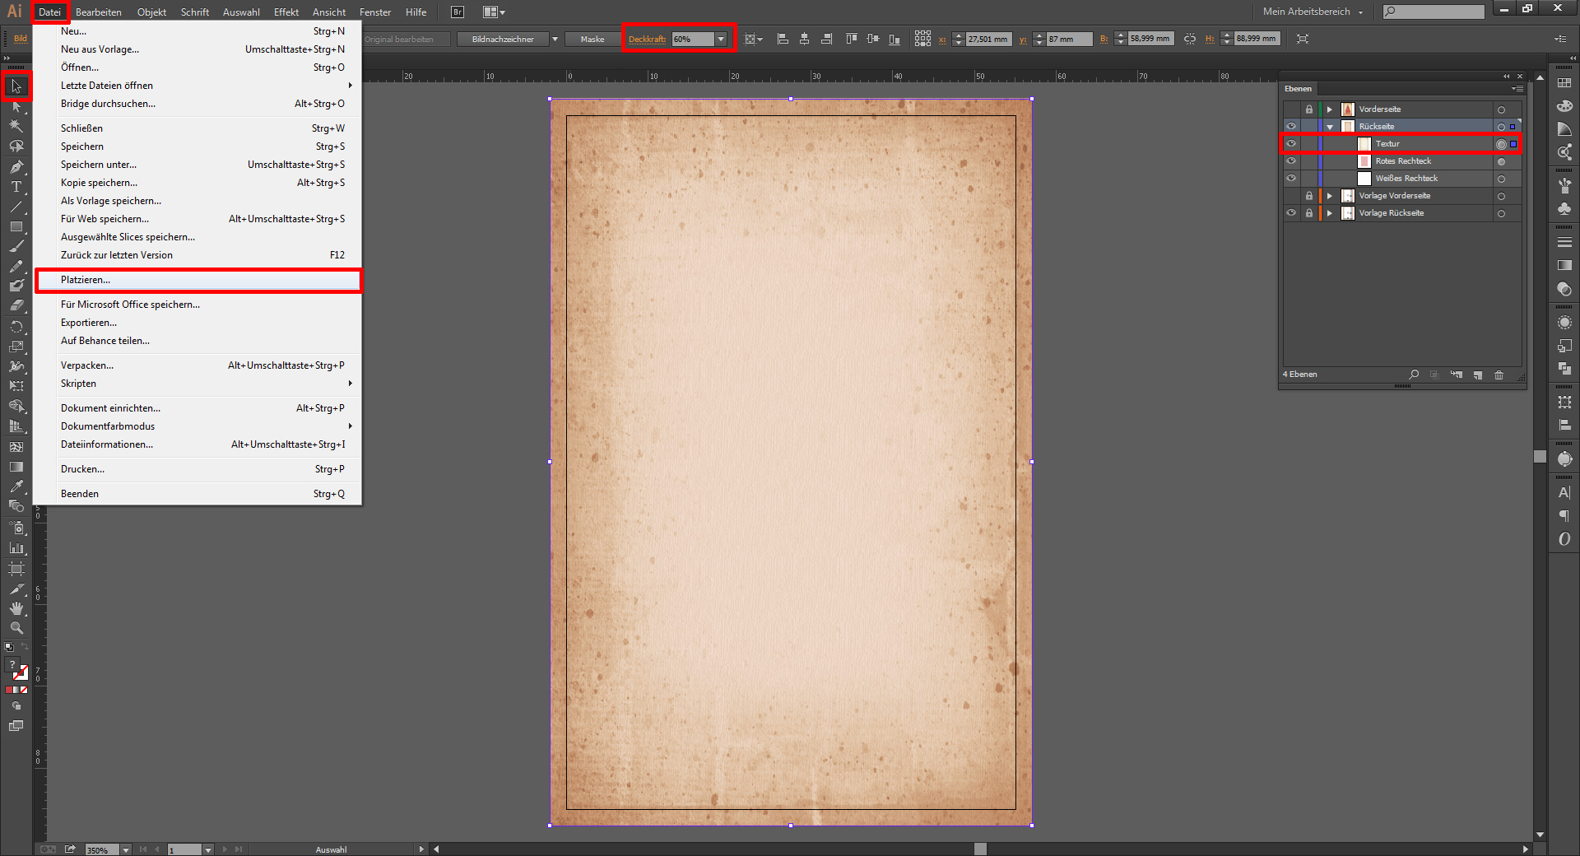Click the zoom level 350% field

pos(102,849)
